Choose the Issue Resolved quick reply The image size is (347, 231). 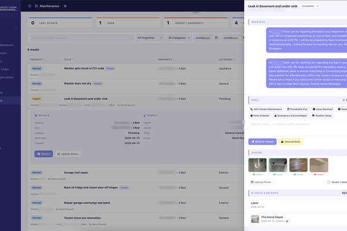click(x=323, y=109)
